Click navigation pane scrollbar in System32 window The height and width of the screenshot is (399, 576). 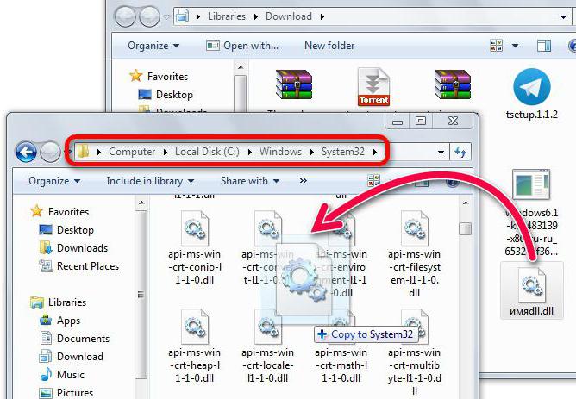(x=141, y=295)
